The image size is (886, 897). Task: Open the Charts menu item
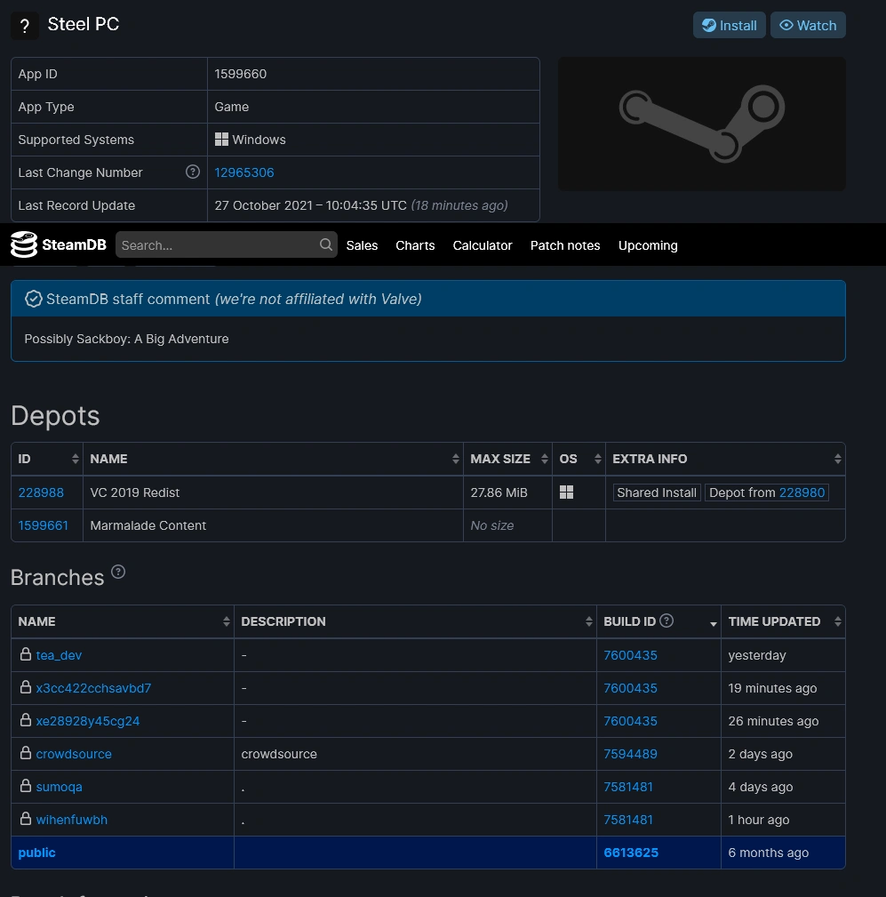click(415, 245)
